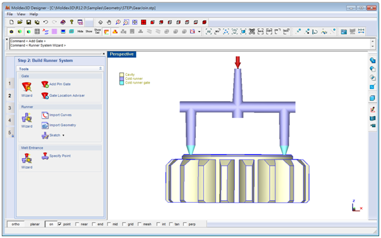Go to wizard step 4
This screenshot has height=238, width=381.
pyautogui.click(x=9, y=120)
